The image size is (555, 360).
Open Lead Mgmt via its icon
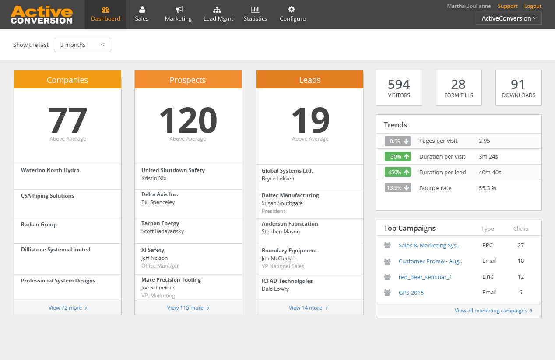coord(218,10)
